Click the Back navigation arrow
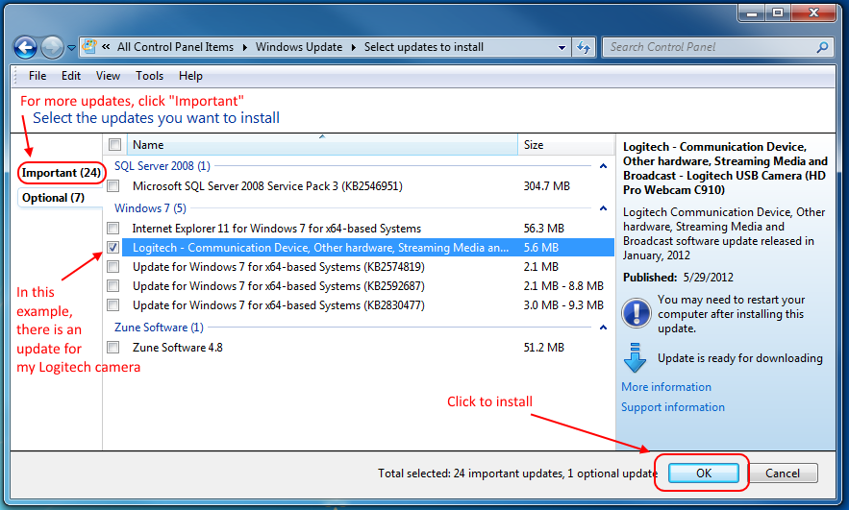Screen dimensions: 849x510 (26, 47)
